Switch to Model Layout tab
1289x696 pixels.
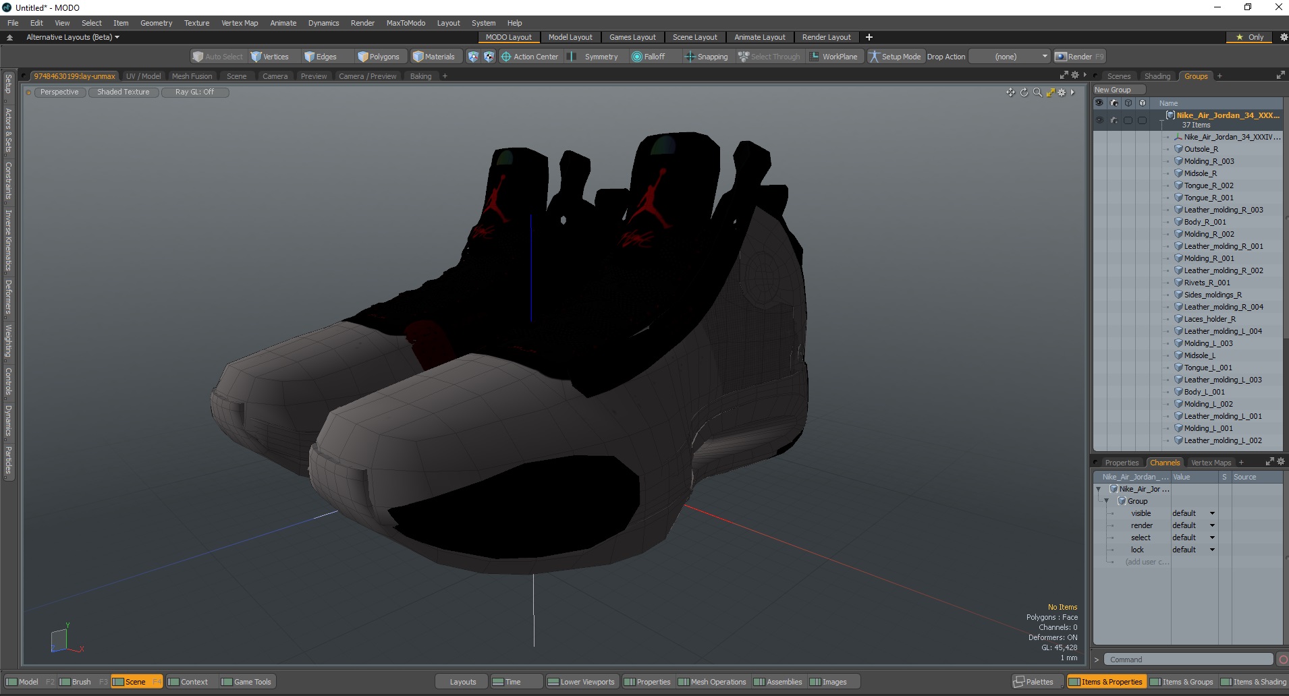(x=570, y=37)
